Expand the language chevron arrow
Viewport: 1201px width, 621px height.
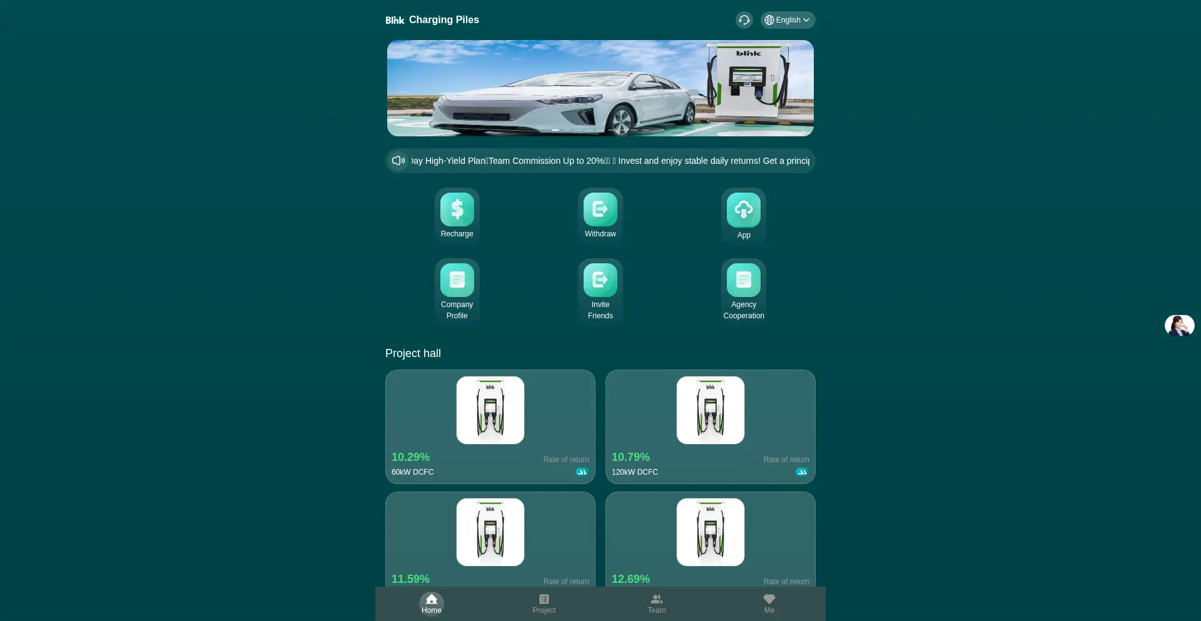tap(806, 19)
